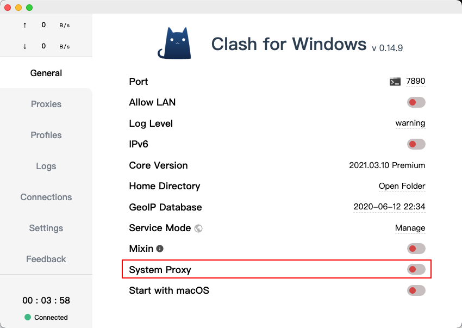
Task: Click the green Connected status dot
Action: (x=28, y=317)
